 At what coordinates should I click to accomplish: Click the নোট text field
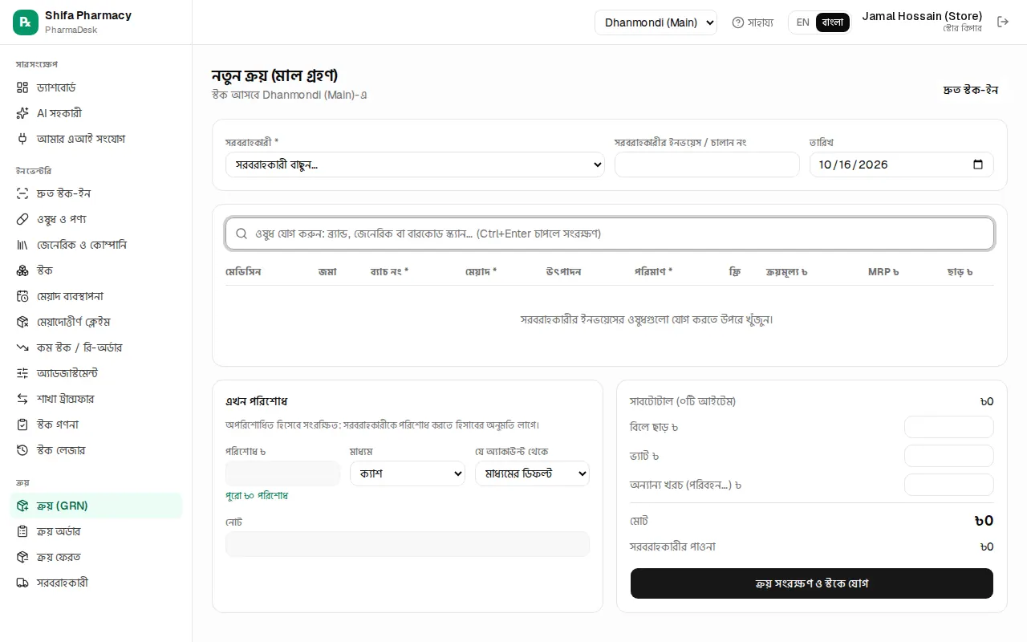pos(408,544)
